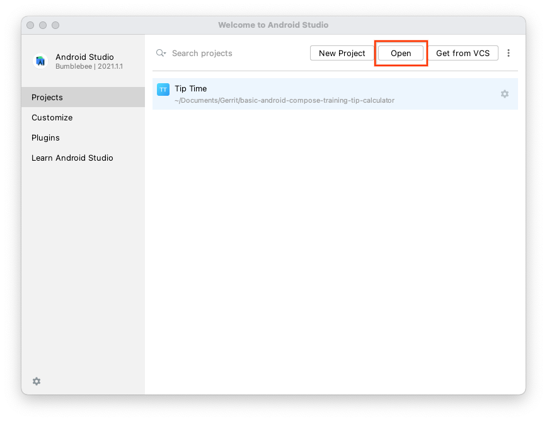Click the search dropdown arrow beside the magnifier

[166, 55]
